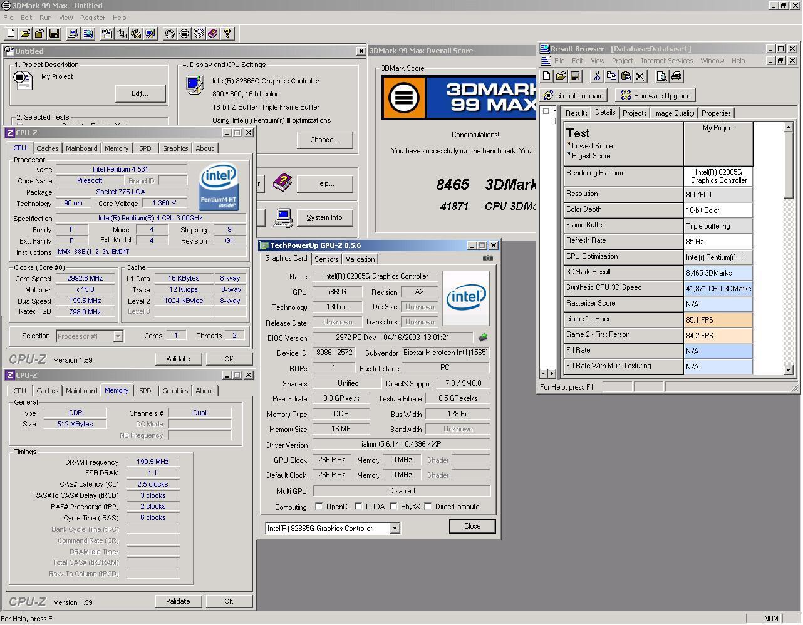Click the Close button in GPU-Z
The image size is (803, 625).
[472, 526]
